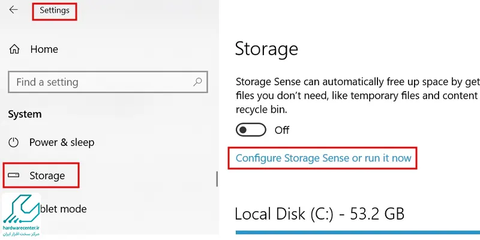Click the Off label beside the toggle
The image size is (480, 240).
point(281,130)
